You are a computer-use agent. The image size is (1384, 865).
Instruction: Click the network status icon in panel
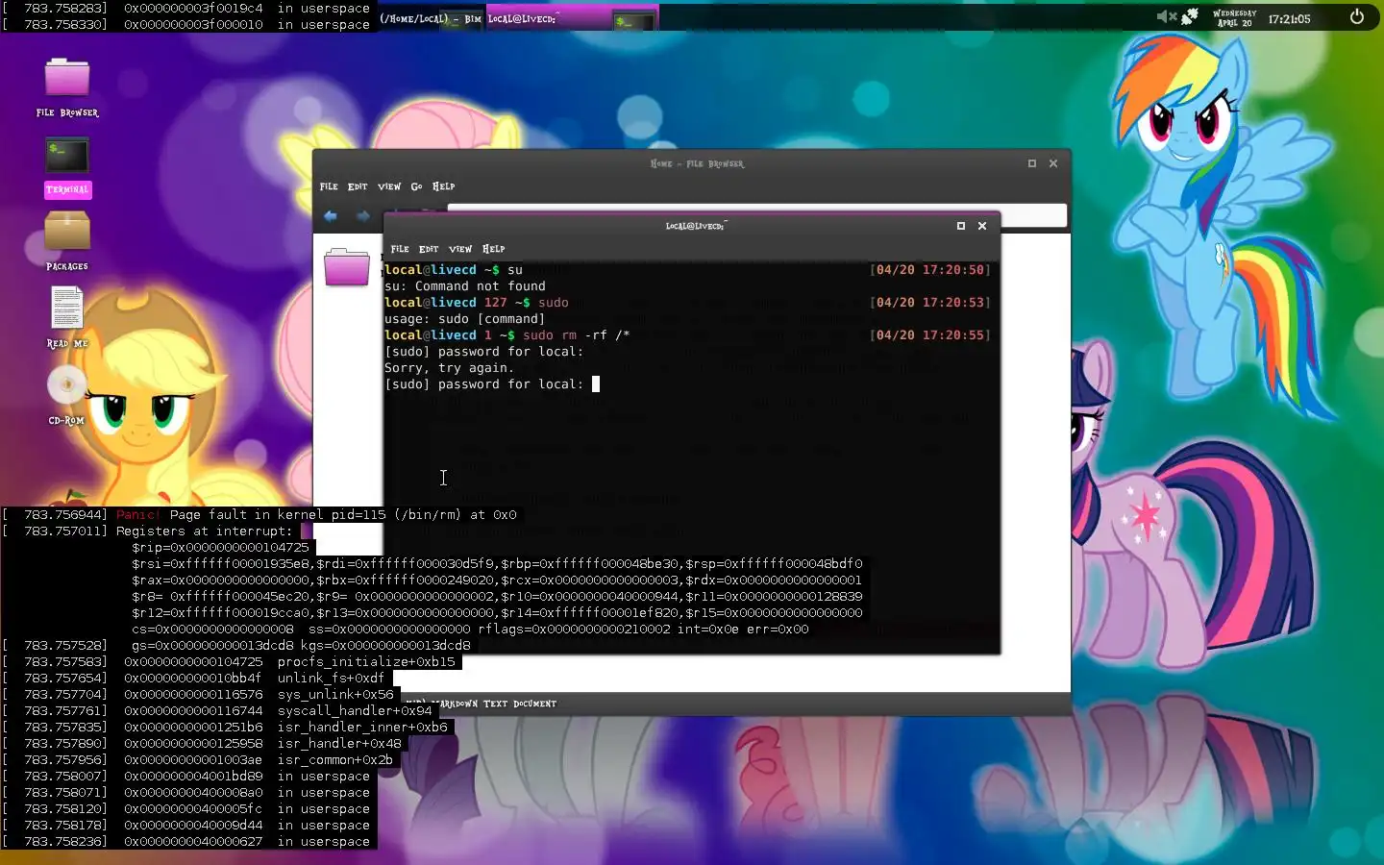1190,16
